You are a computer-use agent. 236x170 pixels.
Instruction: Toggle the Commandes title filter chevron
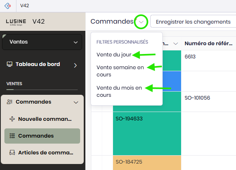coord(141,22)
